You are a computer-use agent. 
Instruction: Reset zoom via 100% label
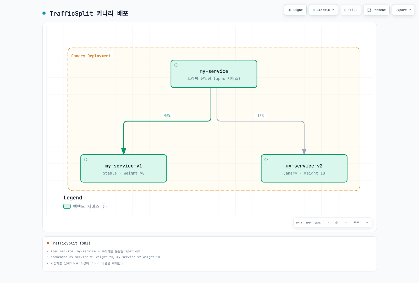click(x=356, y=222)
